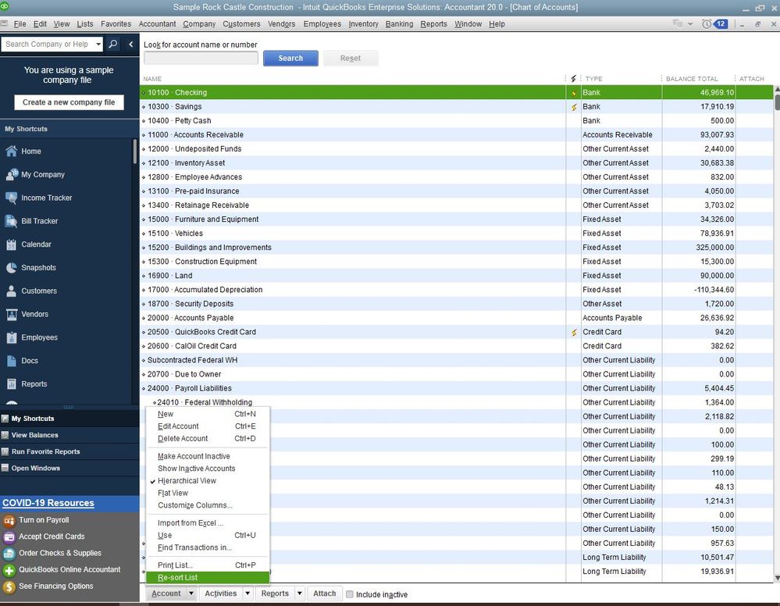Open the Calendar shortcut icon
The height and width of the screenshot is (606, 780).
click(11, 244)
